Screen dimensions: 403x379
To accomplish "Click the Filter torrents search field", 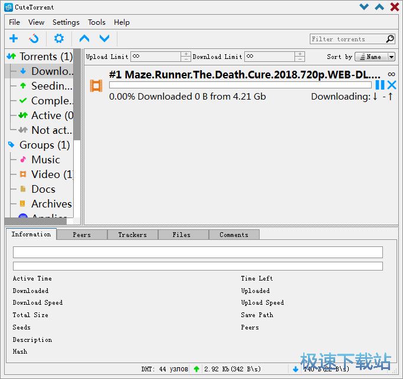I will (347, 39).
